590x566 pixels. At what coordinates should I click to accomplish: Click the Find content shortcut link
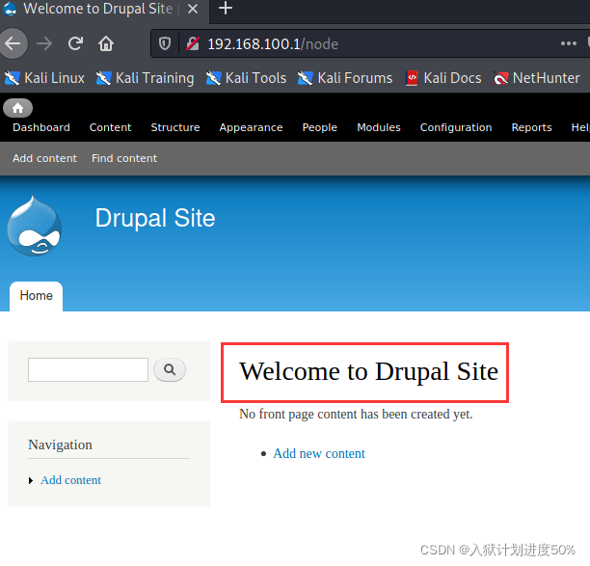(124, 158)
